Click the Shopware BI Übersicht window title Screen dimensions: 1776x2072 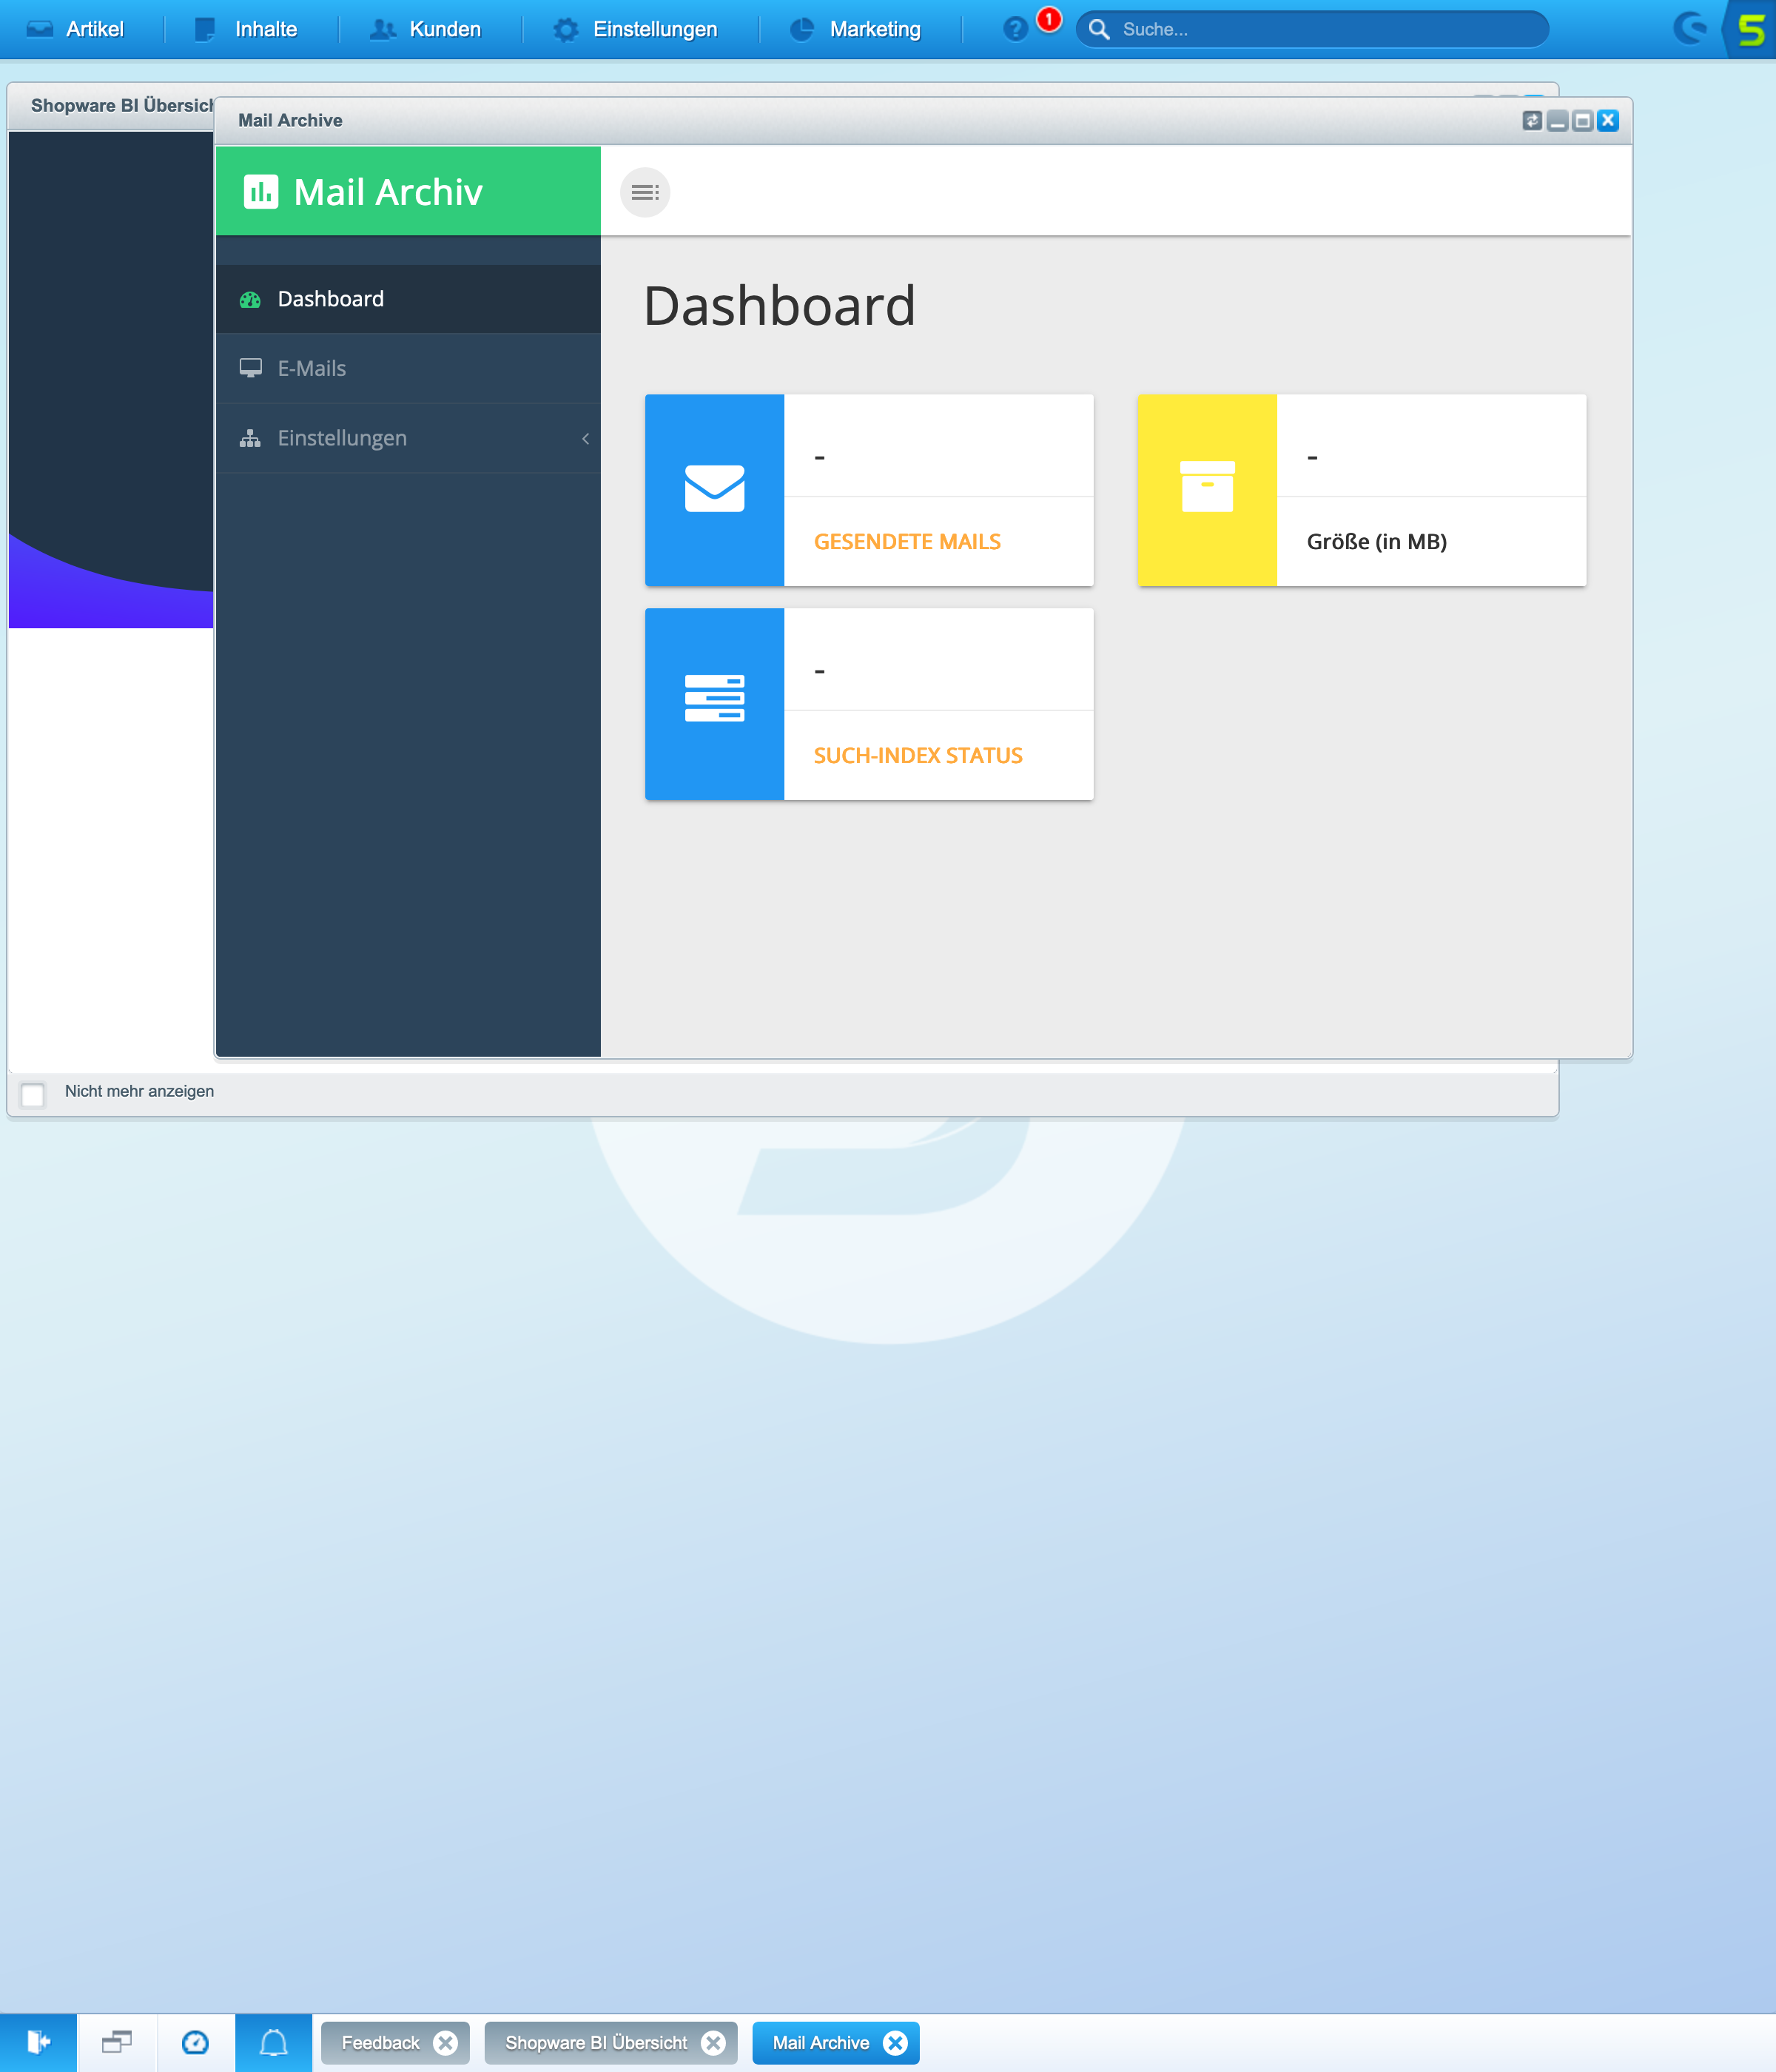coord(122,105)
